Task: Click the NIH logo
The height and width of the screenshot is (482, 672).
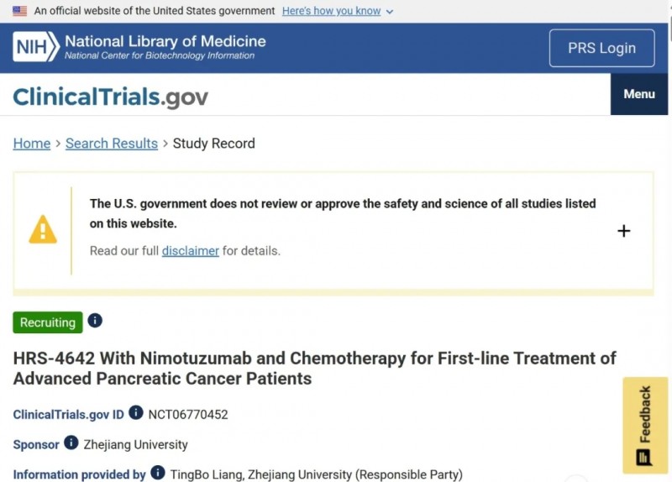Action: coord(35,47)
